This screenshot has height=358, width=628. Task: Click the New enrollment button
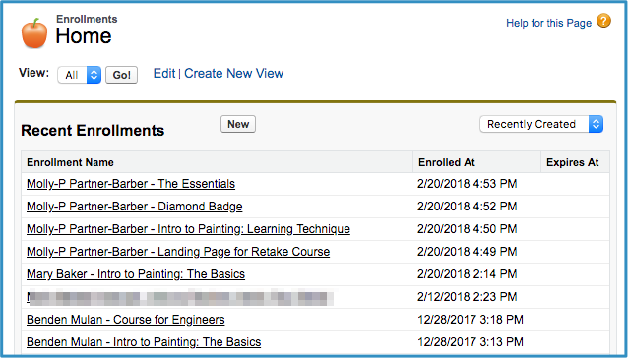tap(238, 124)
